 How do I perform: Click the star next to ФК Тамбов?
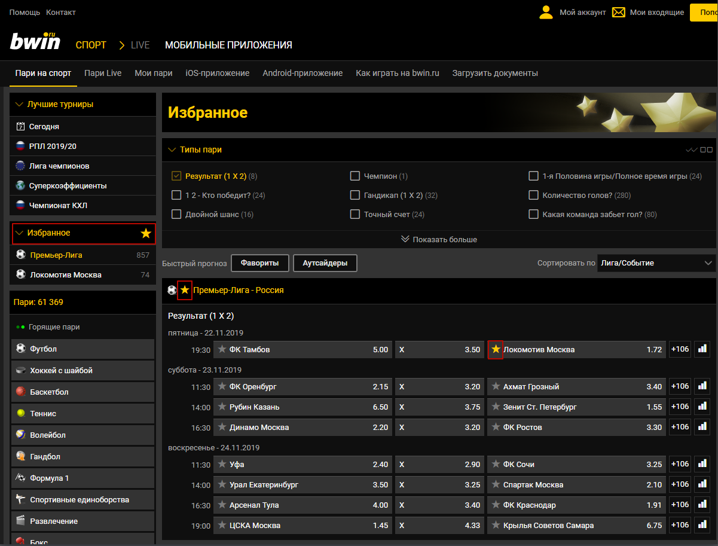coord(222,349)
